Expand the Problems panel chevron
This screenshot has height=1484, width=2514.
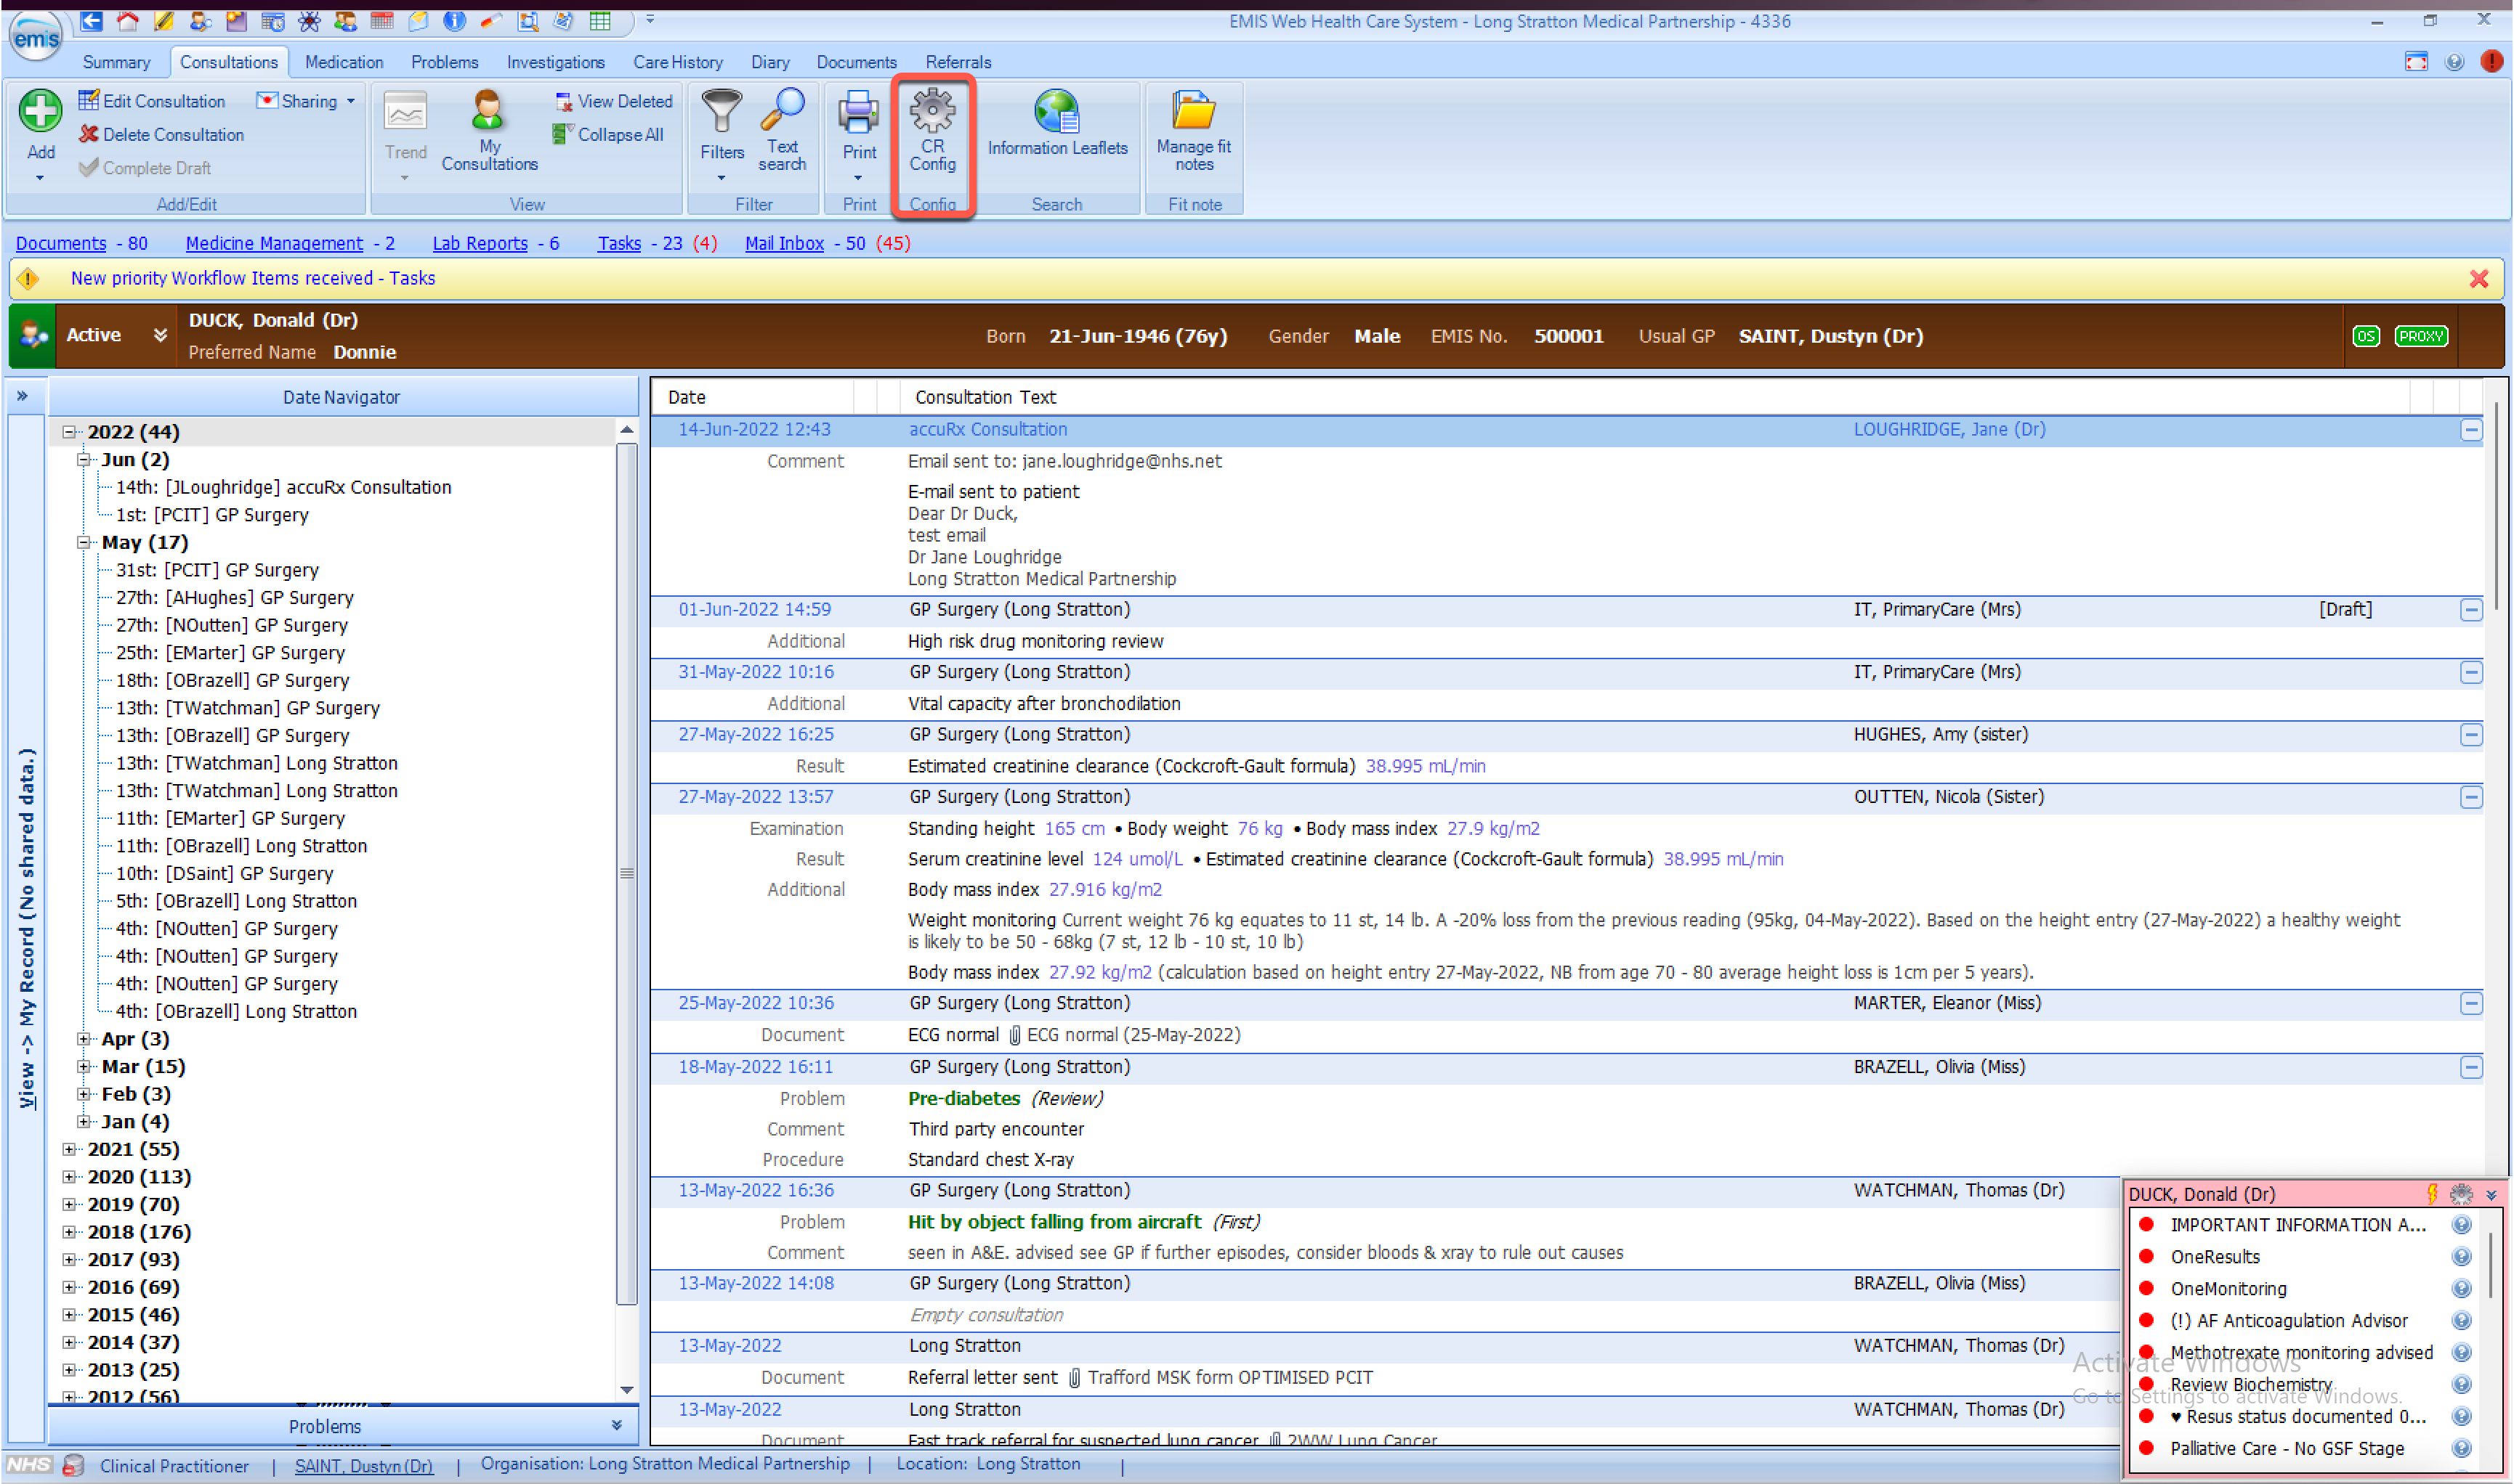(616, 1425)
